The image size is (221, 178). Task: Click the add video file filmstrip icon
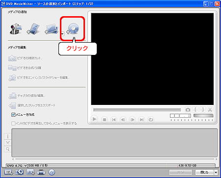[x=33, y=29]
